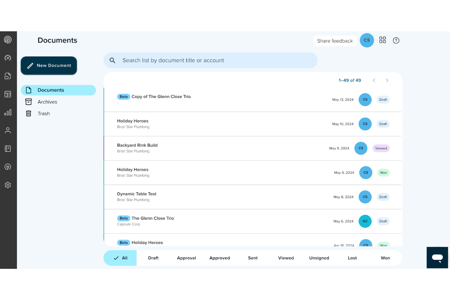Go to previous page of documents
The height and width of the screenshot is (300, 450).
[374, 80]
